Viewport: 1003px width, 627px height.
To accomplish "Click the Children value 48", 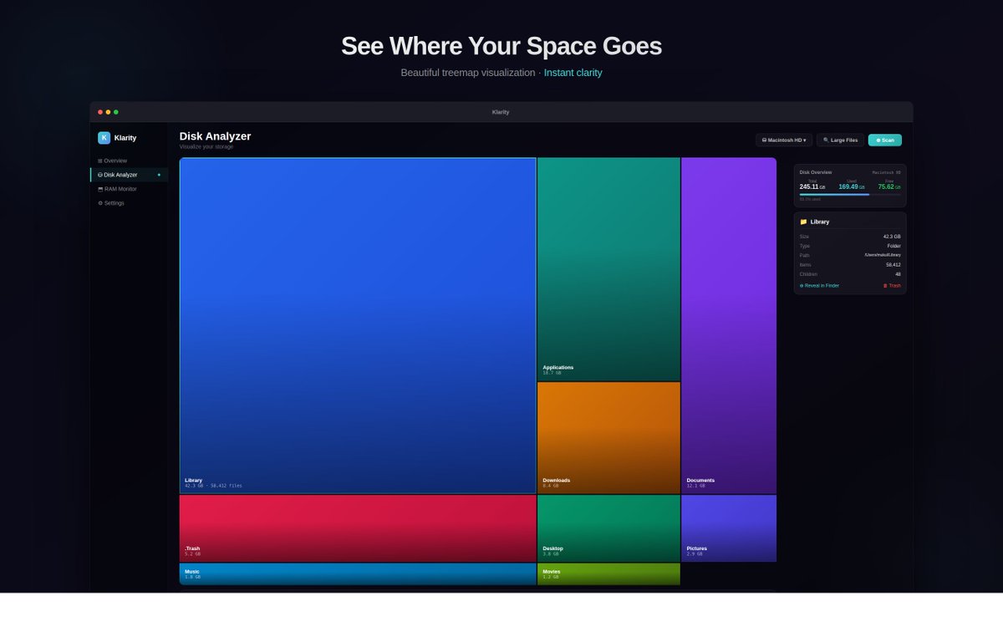I will click(898, 274).
